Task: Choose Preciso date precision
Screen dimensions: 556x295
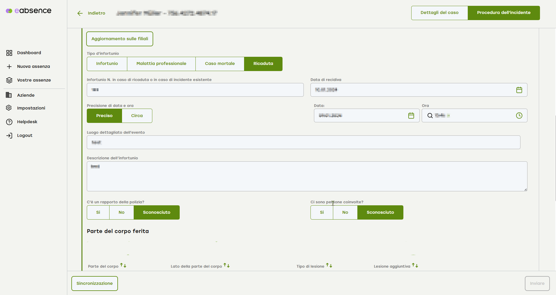Action: (104, 116)
